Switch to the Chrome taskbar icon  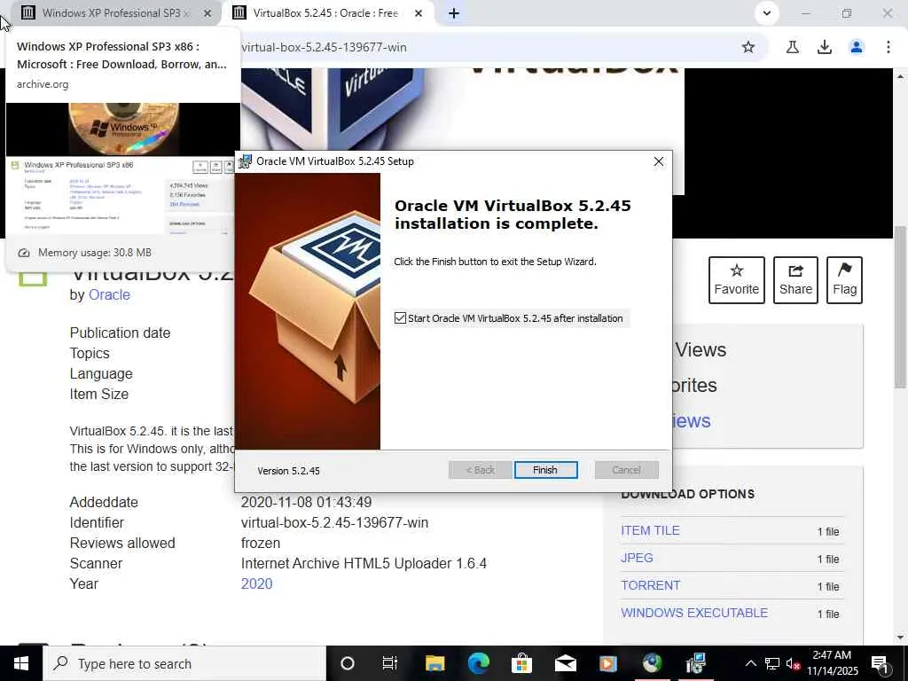[652, 663]
